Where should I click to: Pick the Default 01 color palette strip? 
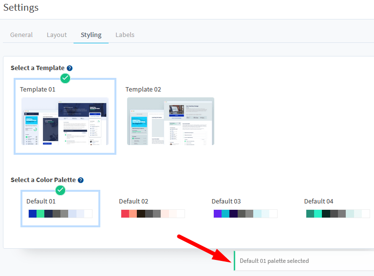(60, 214)
